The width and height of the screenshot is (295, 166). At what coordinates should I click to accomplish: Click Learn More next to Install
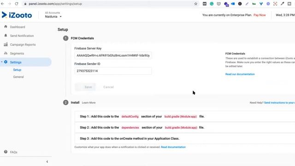[88, 102]
